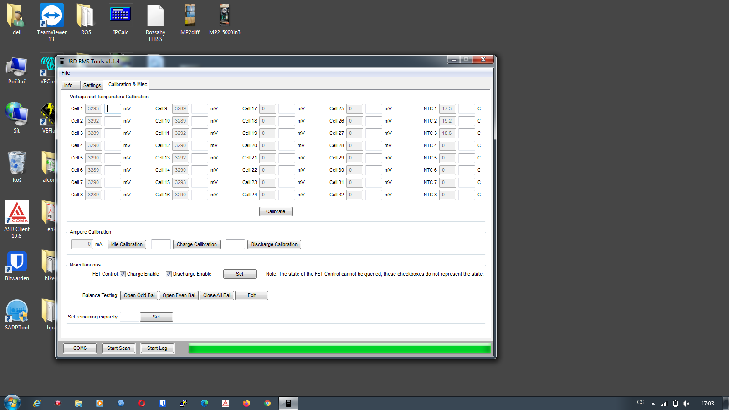Click the Start Scan button

click(x=118, y=348)
